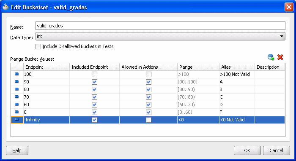
Task: Uncheck Included Endpoint for row 80
Action: (94, 89)
